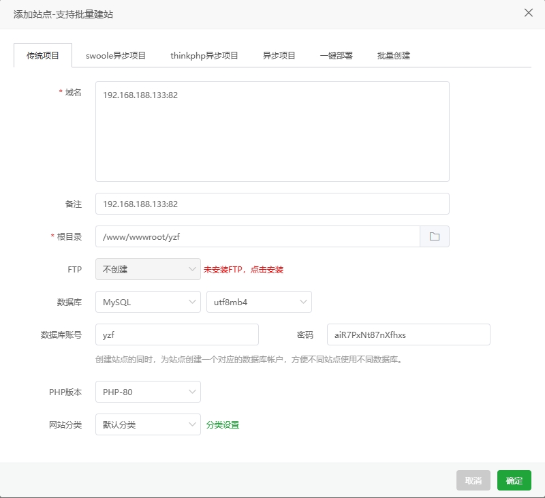Image resolution: width=545 pixels, height=498 pixels.
Task: Click the 未安装FTP，点击安装 link
Action: click(243, 270)
